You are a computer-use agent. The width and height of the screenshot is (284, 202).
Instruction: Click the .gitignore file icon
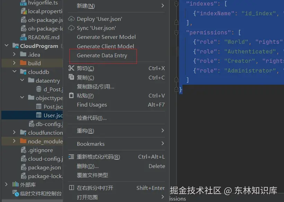tap(24, 150)
